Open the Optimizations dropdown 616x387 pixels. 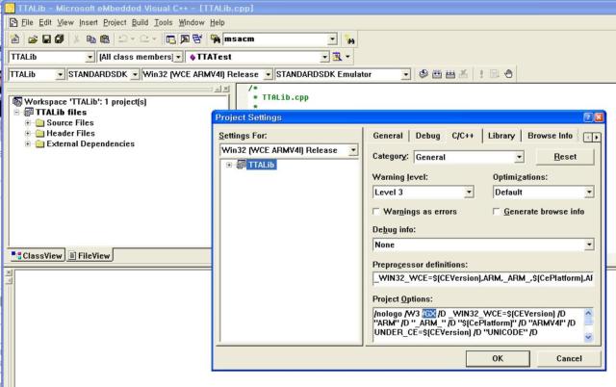(x=589, y=193)
